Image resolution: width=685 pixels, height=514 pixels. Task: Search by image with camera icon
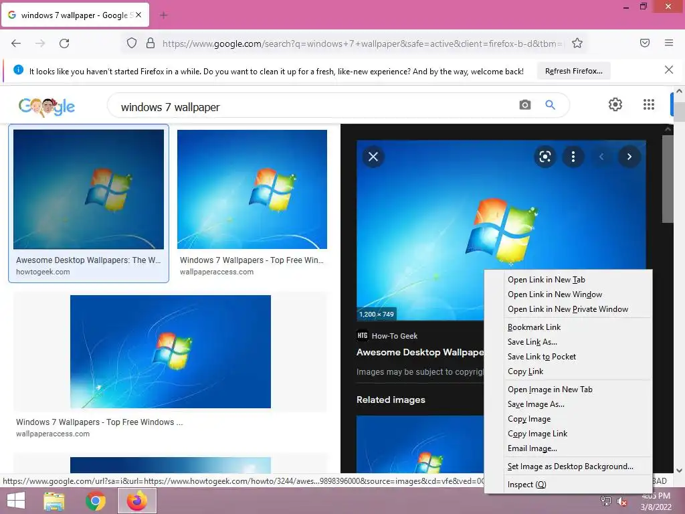tap(524, 105)
